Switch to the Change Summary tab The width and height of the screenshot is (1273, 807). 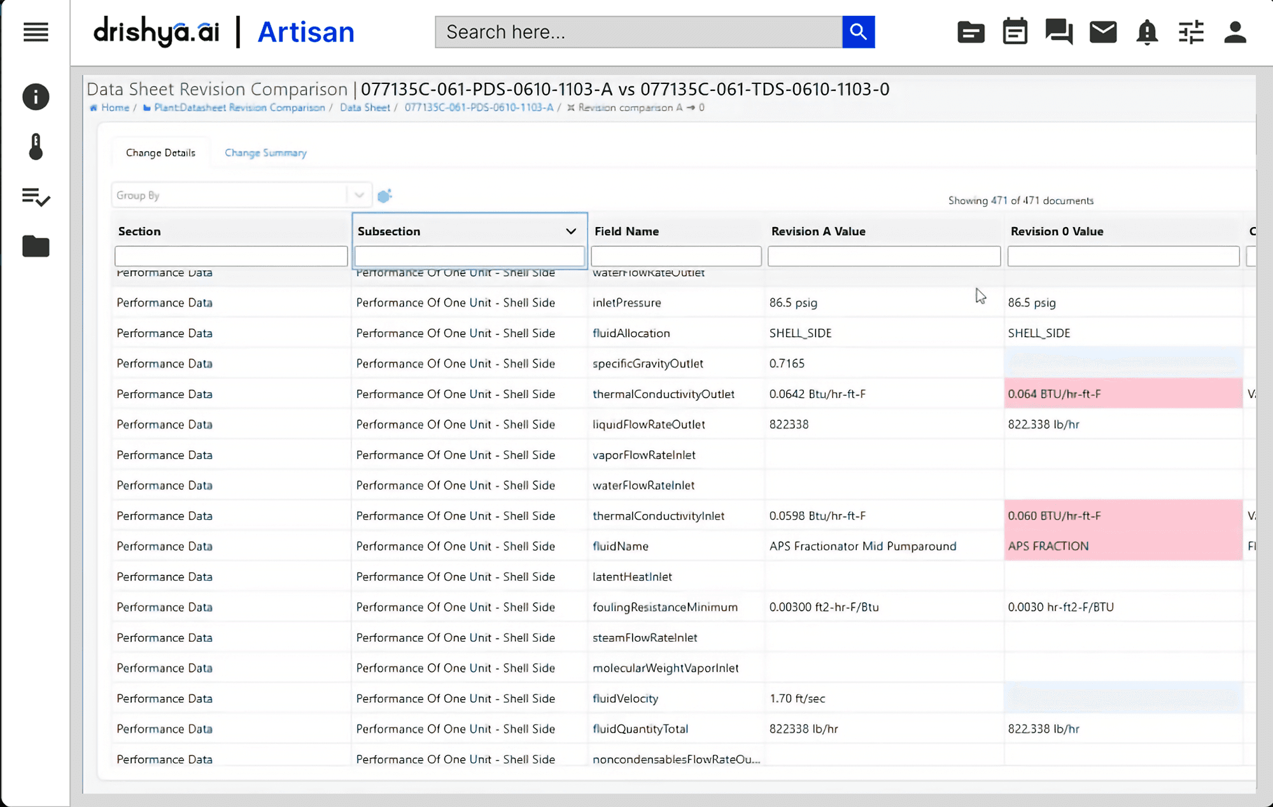coord(265,153)
